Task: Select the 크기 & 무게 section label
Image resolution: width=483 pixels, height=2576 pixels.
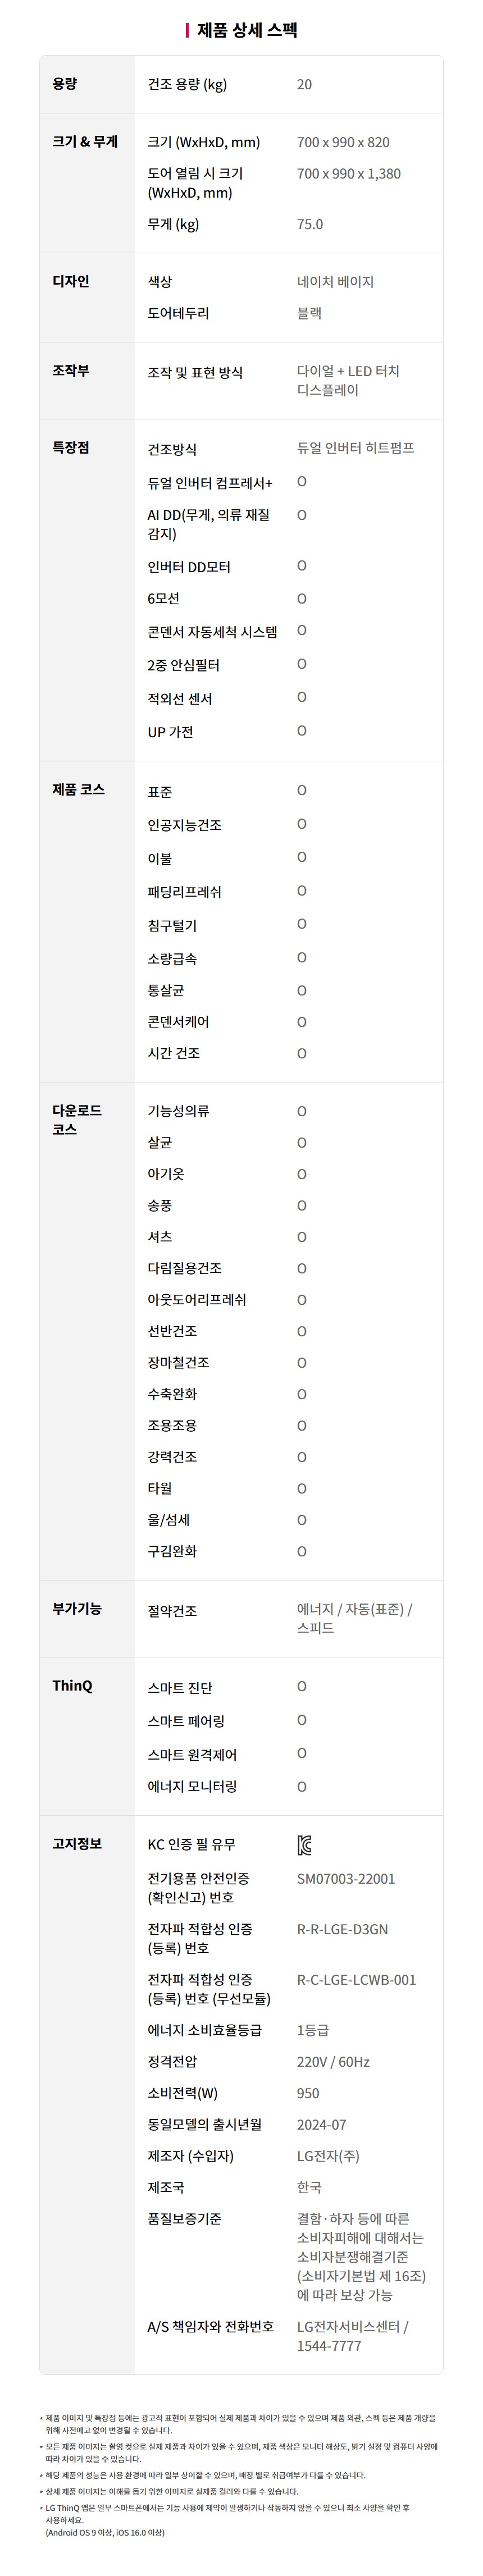Action: coord(85,142)
